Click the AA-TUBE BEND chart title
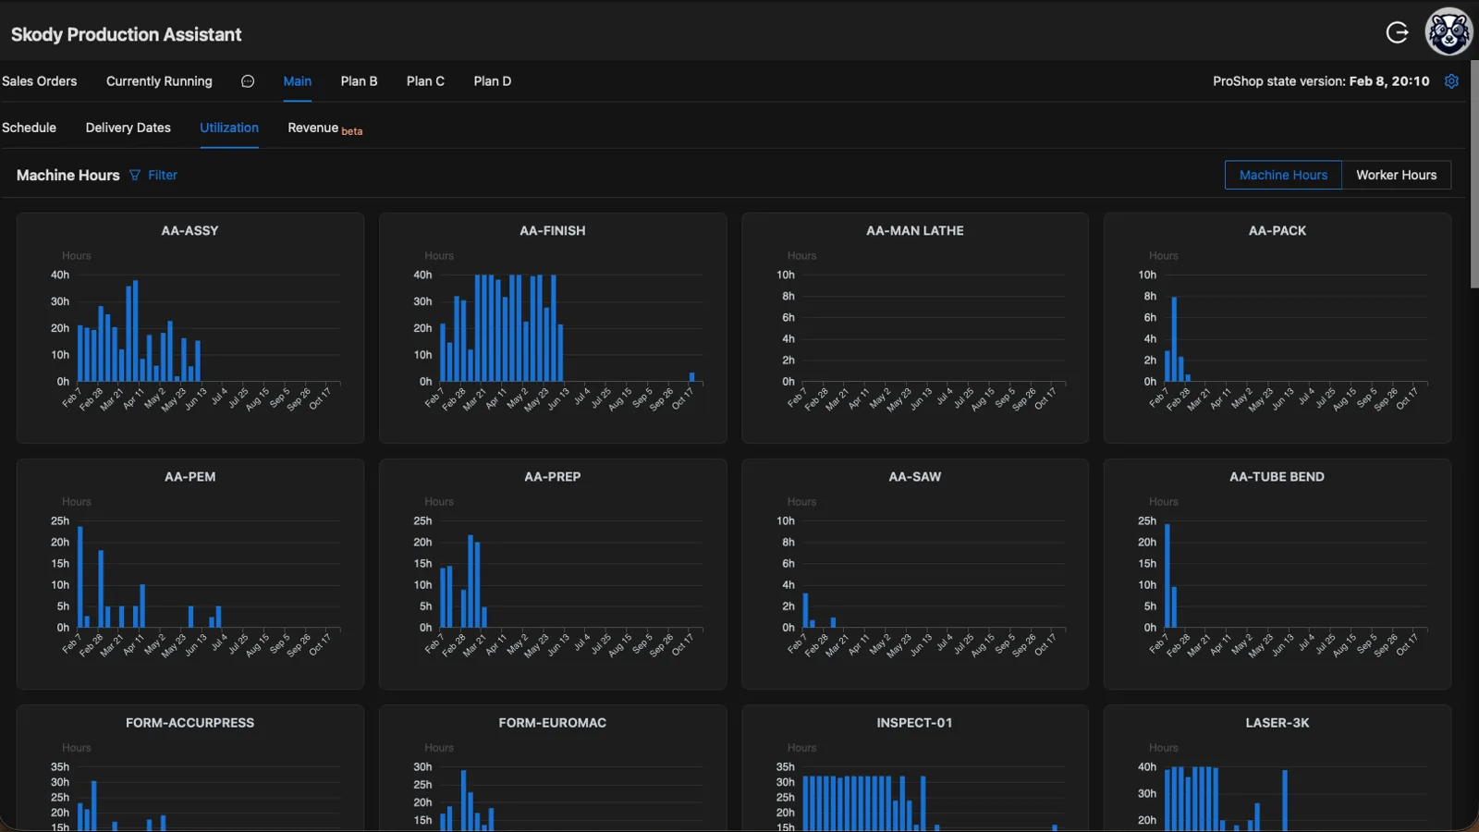This screenshot has width=1479, height=832. [1277, 476]
